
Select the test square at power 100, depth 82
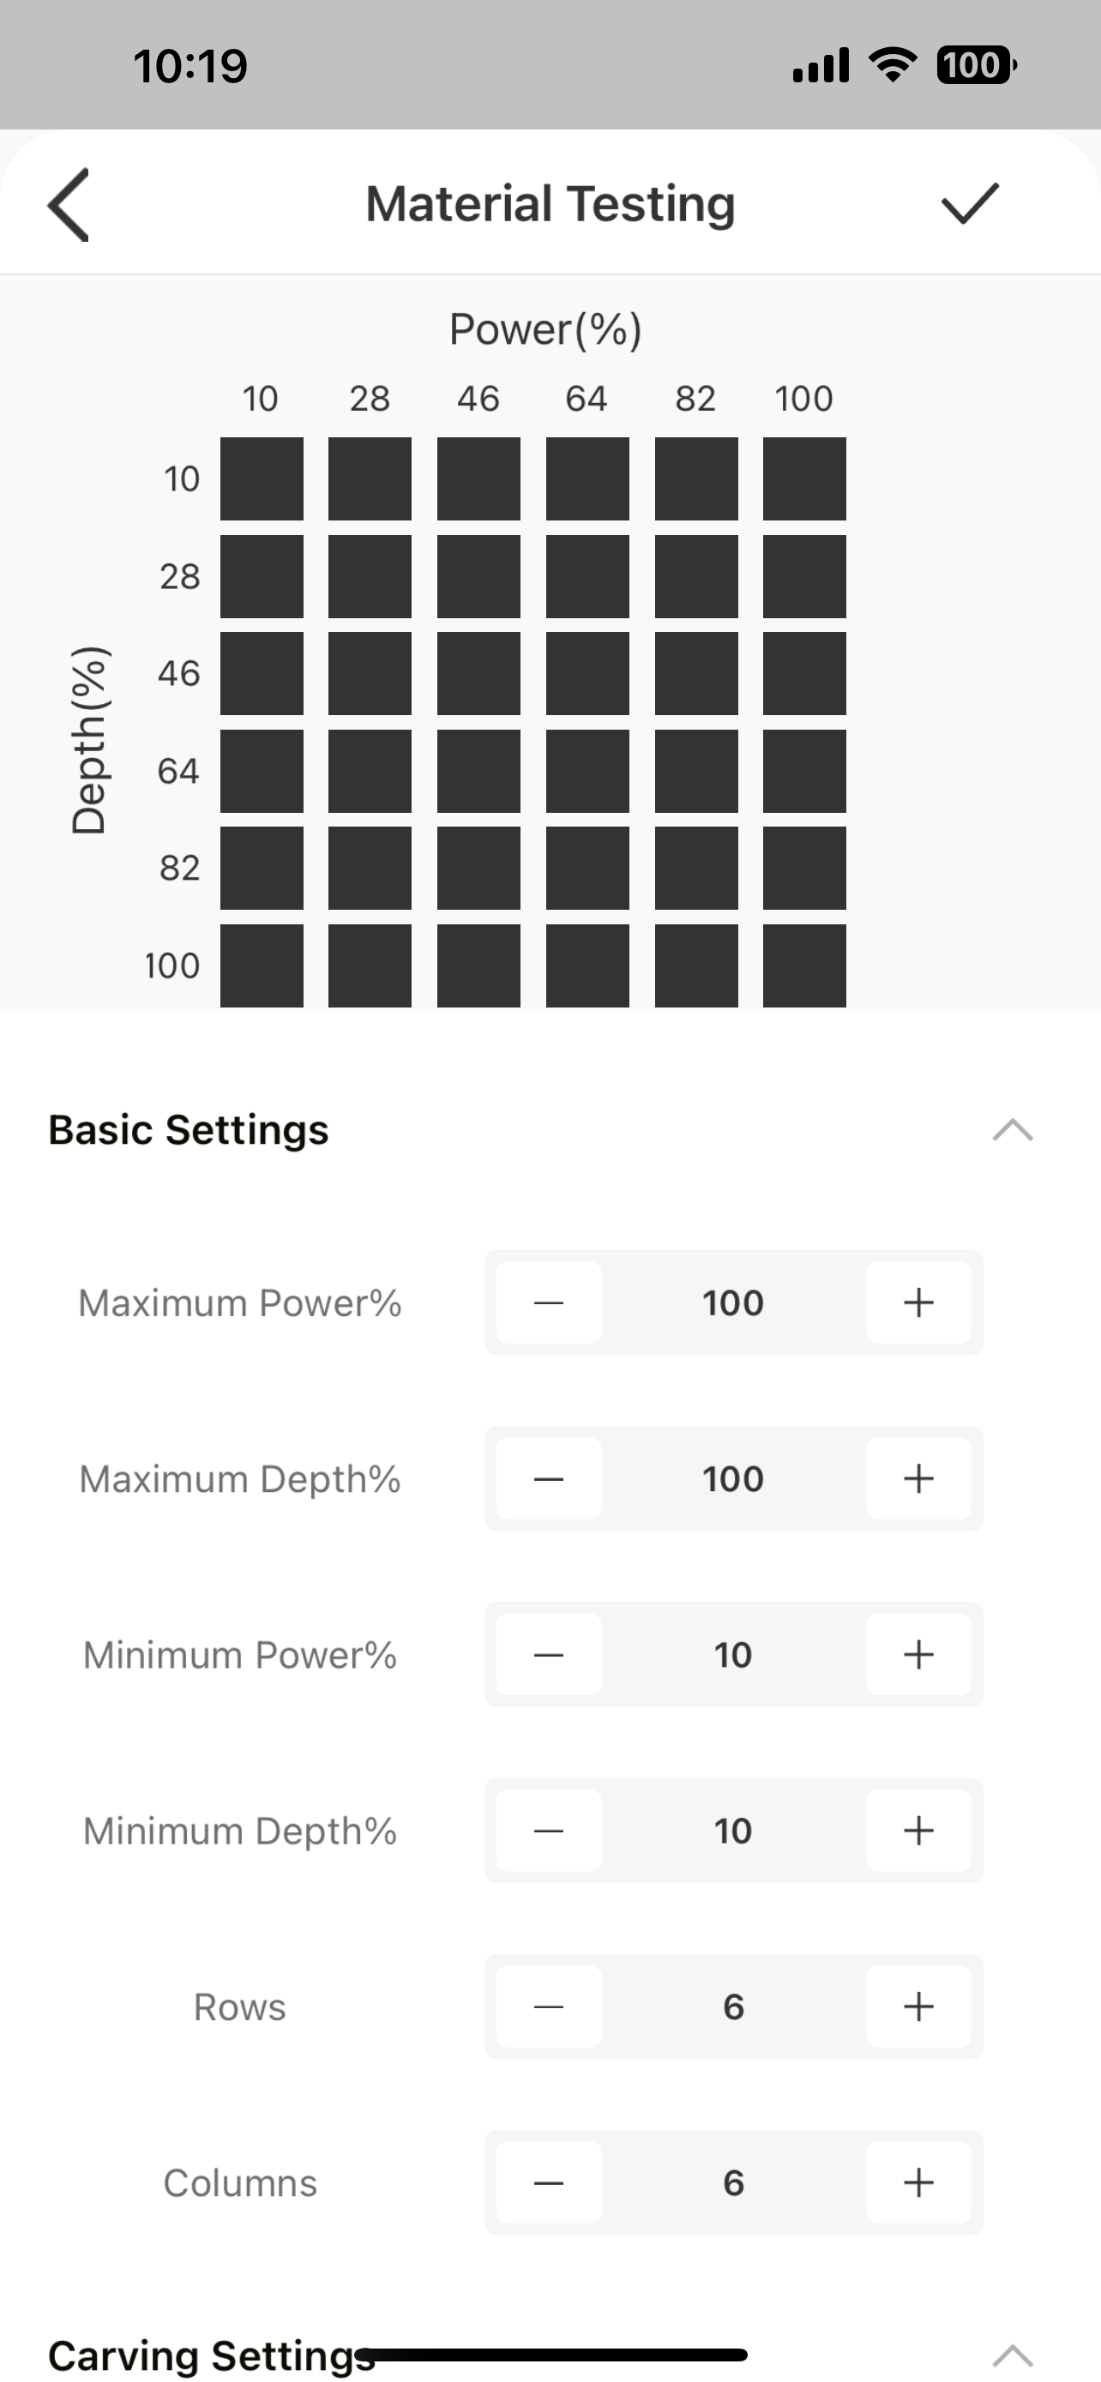click(x=804, y=868)
